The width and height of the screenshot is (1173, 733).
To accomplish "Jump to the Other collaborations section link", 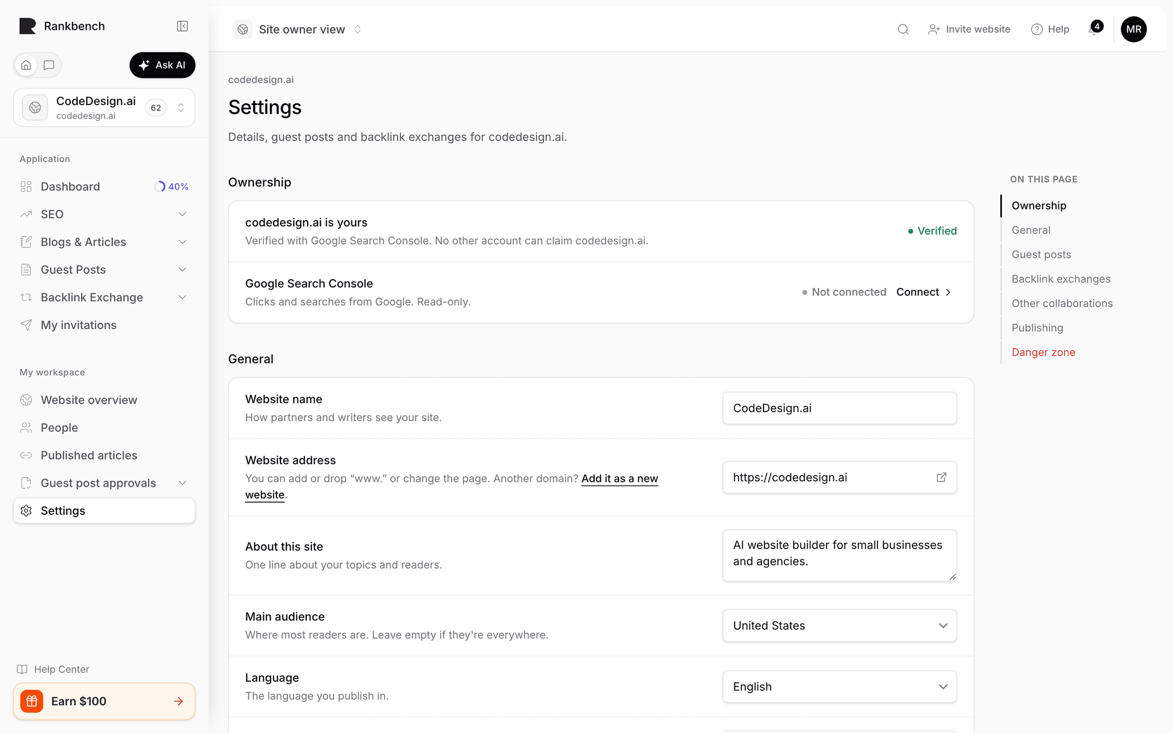I will click(1062, 304).
